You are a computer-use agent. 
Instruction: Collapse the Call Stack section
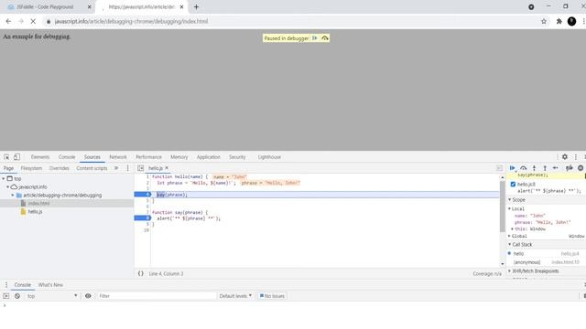(509, 244)
